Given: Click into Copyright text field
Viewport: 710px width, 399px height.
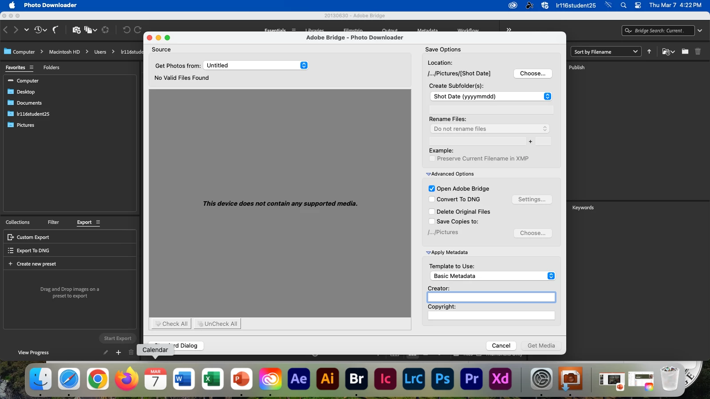Looking at the screenshot, I should pos(491,315).
